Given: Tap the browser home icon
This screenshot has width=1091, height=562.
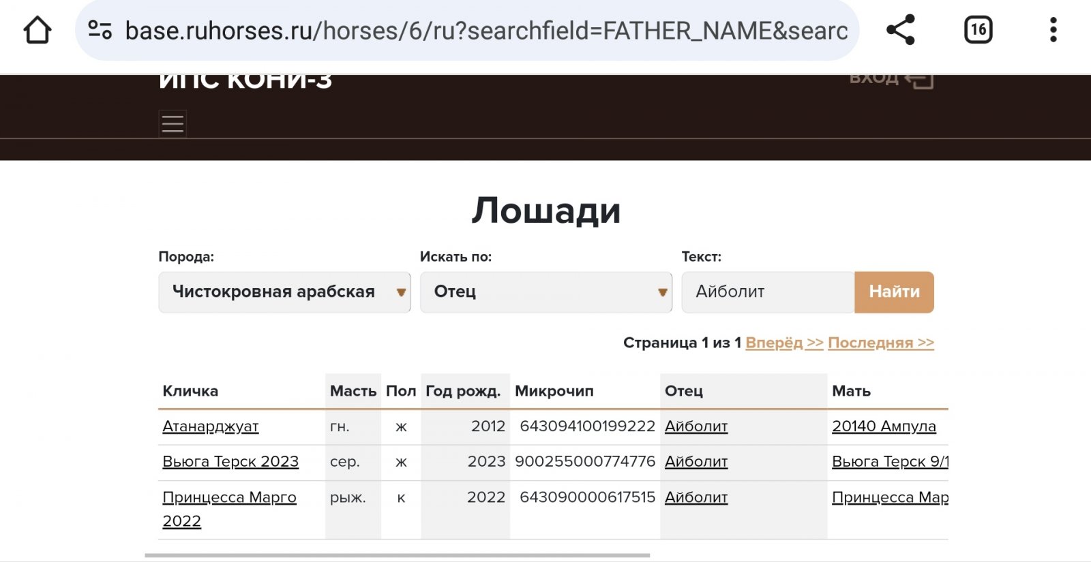Looking at the screenshot, I should (38, 31).
